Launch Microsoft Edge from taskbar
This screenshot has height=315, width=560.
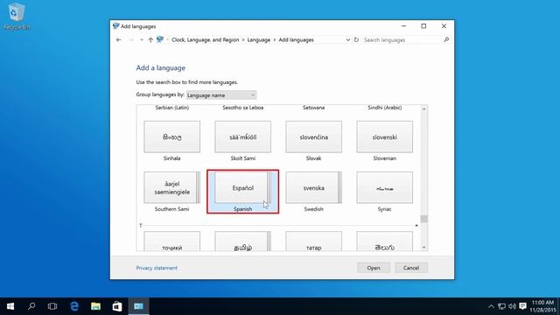pyautogui.click(x=74, y=306)
